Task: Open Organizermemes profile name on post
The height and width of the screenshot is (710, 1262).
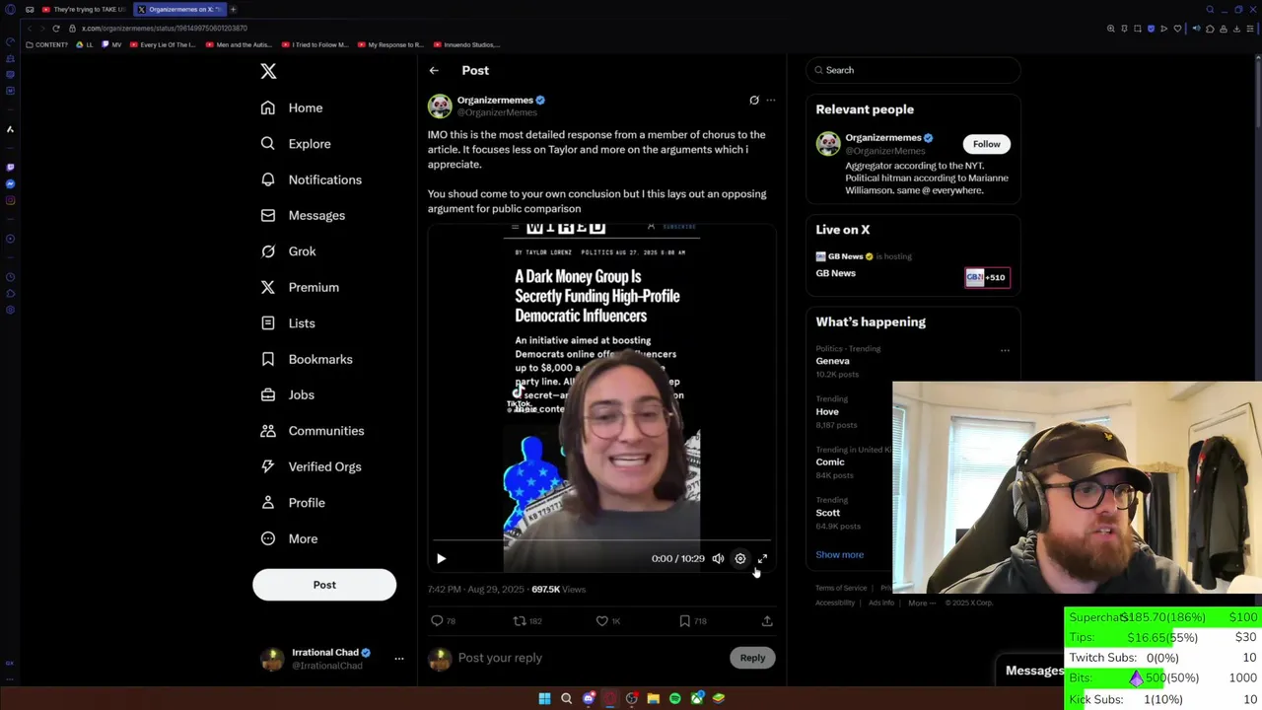Action: (495, 100)
